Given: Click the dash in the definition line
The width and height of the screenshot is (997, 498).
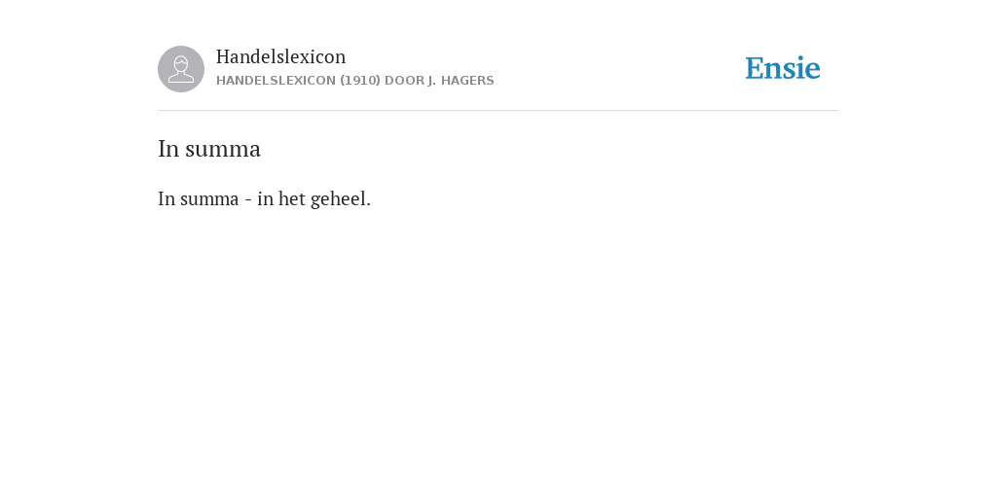Looking at the screenshot, I should [x=248, y=200].
